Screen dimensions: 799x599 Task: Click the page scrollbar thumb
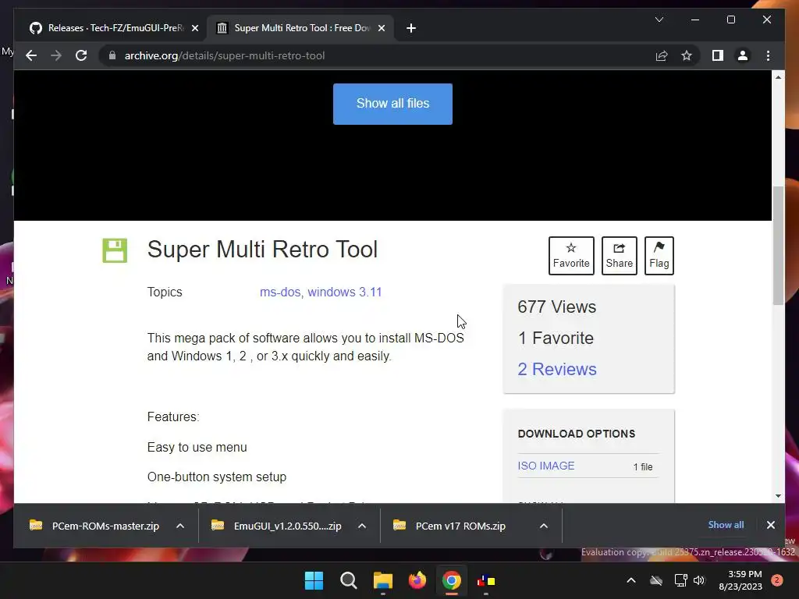[778, 246]
